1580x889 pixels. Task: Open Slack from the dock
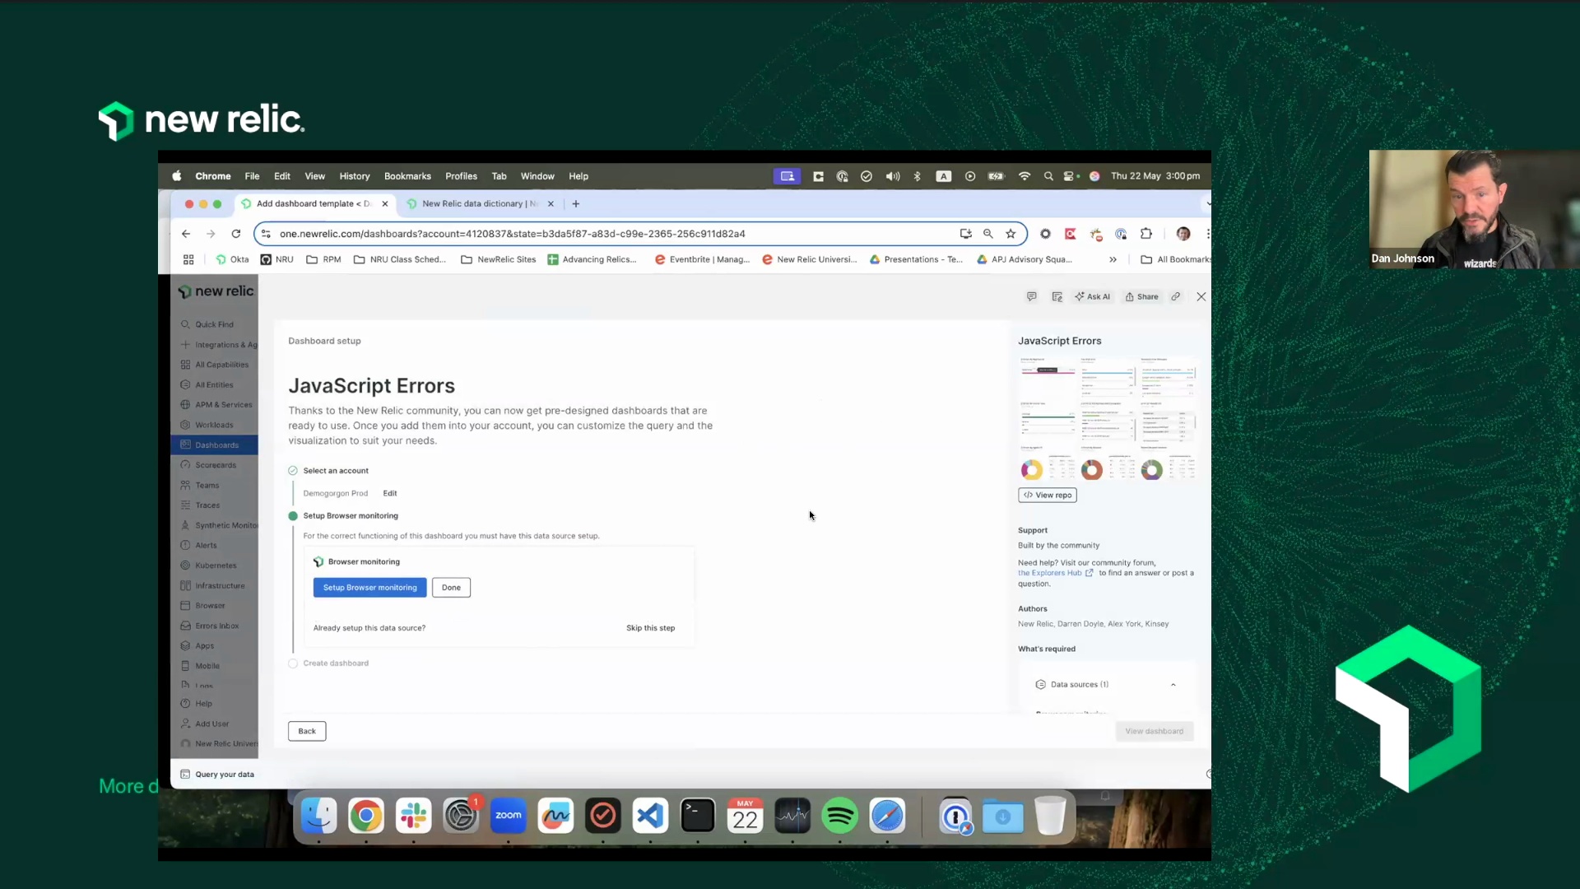[413, 816]
